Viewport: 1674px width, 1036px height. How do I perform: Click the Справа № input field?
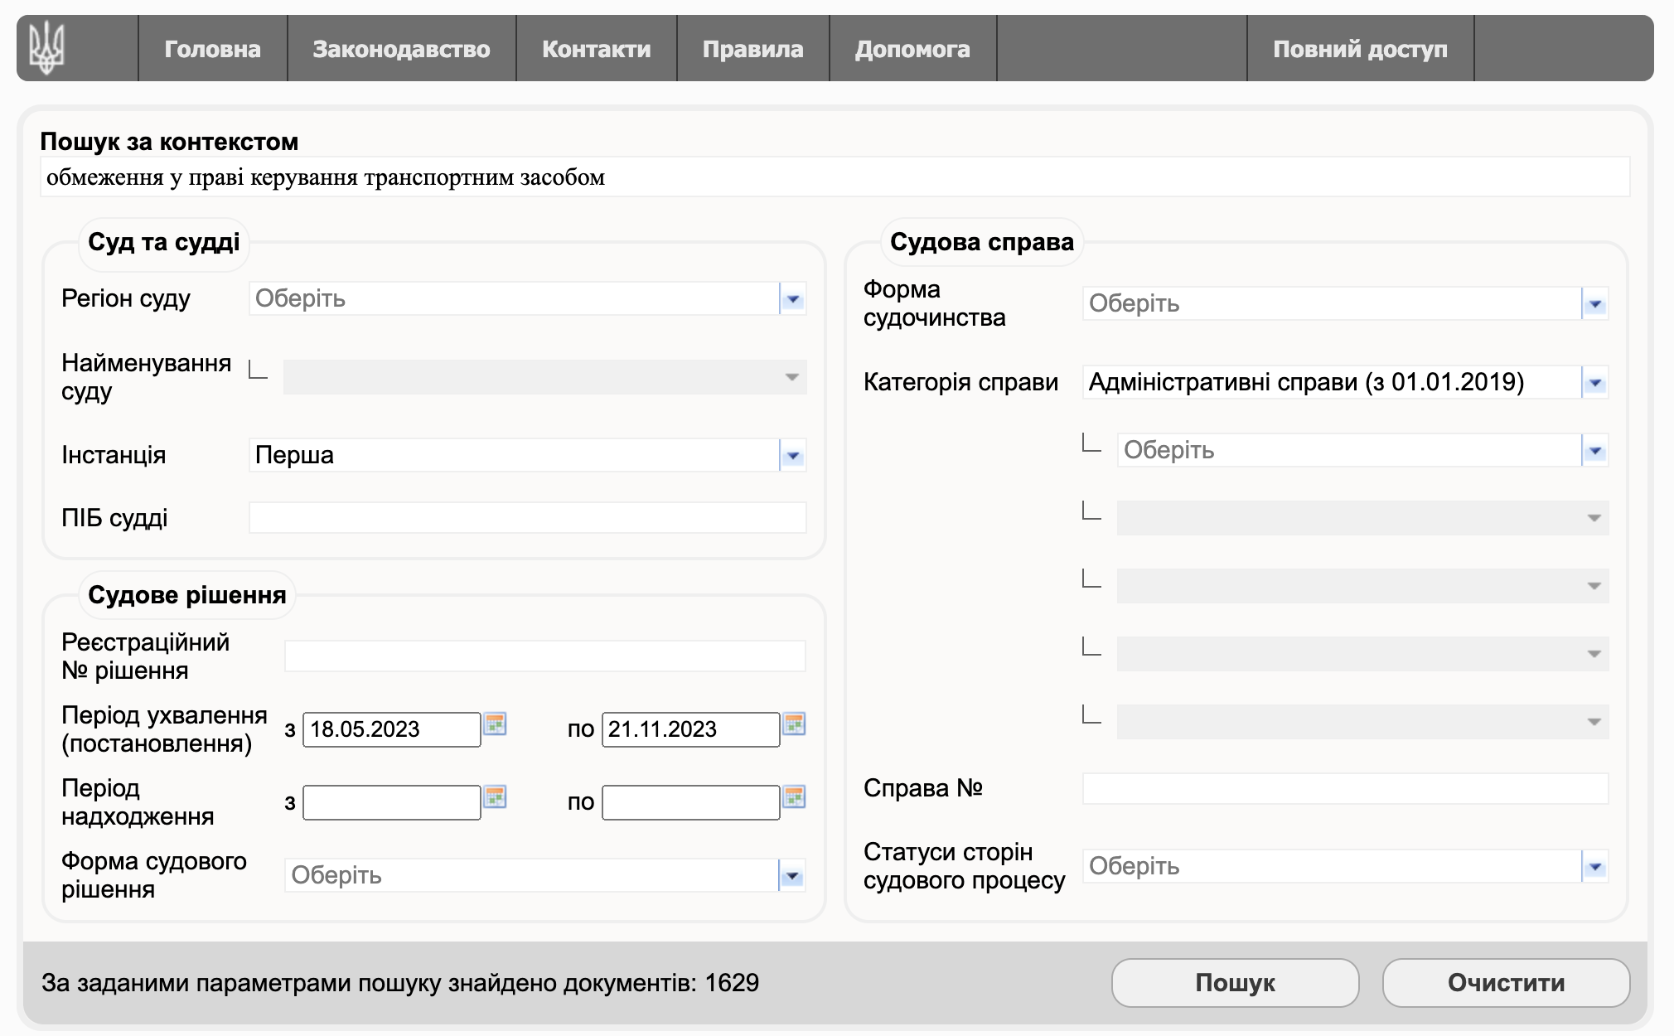[x=1345, y=788]
